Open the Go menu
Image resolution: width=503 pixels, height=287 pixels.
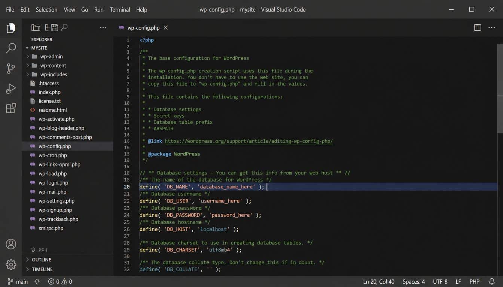[85, 10]
